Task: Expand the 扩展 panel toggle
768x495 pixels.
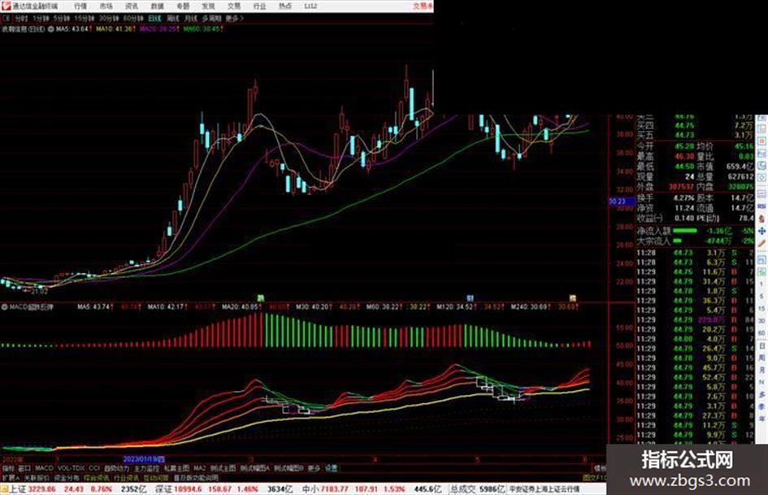Action: coord(11,477)
